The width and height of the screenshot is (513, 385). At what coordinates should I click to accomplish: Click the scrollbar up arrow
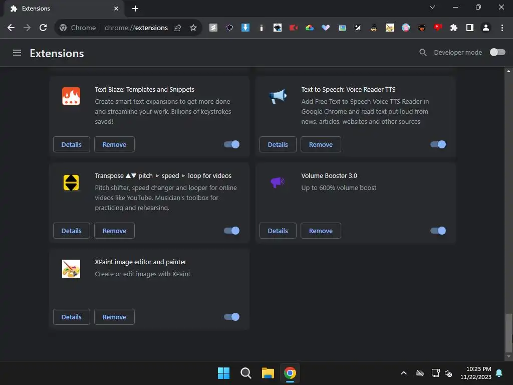coord(508,71)
